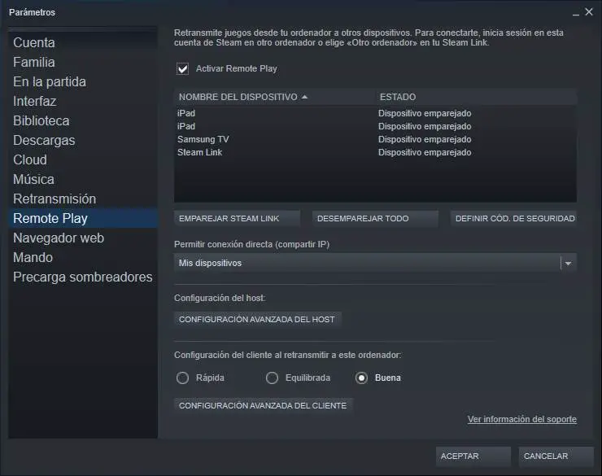Select the Interfaz section
The height and width of the screenshot is (476, 602).
(83, 102)
